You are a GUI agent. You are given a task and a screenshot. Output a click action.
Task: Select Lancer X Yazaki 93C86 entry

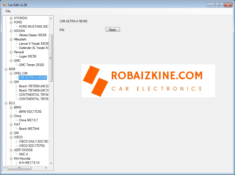click(x=34, y=44)
